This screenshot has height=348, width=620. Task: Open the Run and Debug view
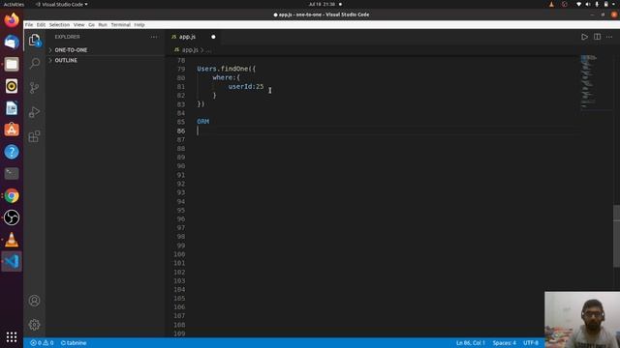[35, 112]
